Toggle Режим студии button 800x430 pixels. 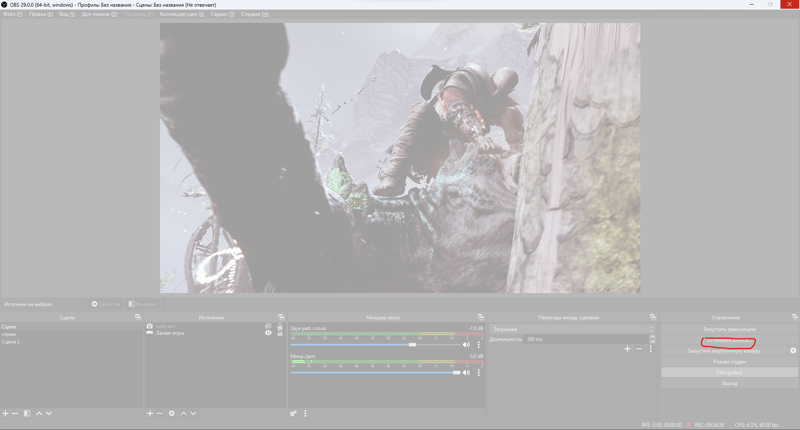coord(729,362)
